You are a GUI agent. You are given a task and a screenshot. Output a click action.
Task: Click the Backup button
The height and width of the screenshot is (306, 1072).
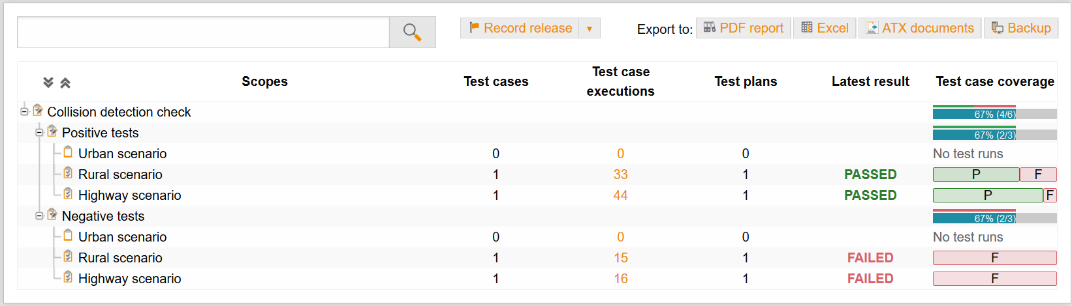point(1021,28)
